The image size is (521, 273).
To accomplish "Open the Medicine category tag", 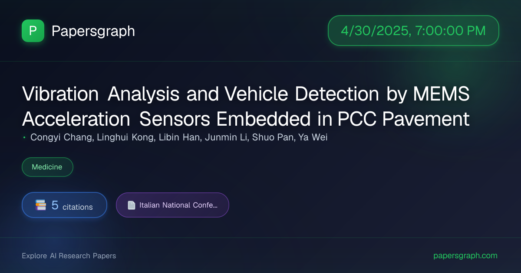I will (x=47, y=167).
